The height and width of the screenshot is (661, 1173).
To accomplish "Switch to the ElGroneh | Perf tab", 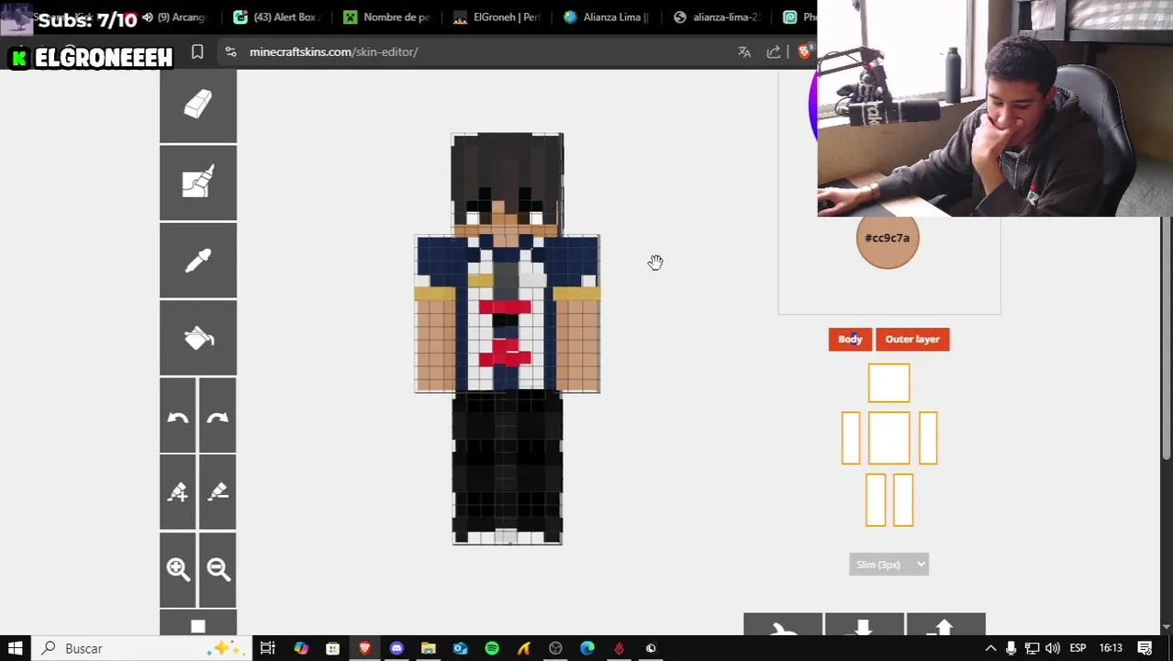I will pyautogui.click(x=496, y=17).
